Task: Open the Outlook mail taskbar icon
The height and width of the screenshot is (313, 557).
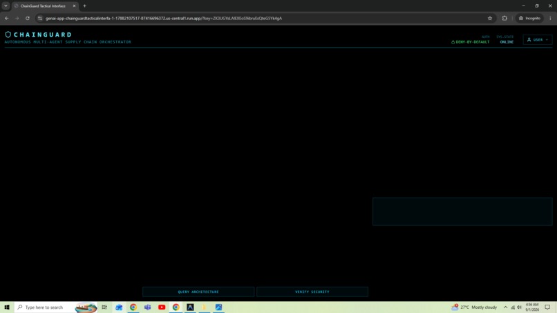Action: coord(119,307)
